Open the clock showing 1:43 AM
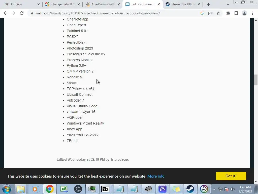This screenshot has width=258, height=194. click(245, 189)
